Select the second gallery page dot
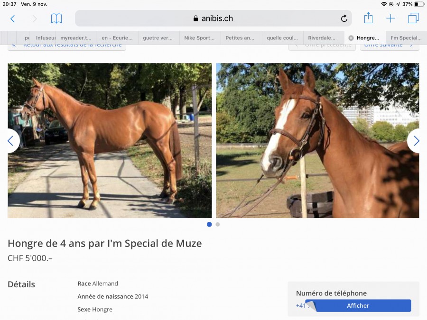 point(218,225)
